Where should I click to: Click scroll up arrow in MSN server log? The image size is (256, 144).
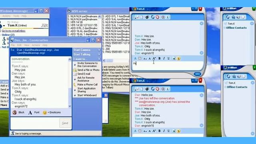100,16
